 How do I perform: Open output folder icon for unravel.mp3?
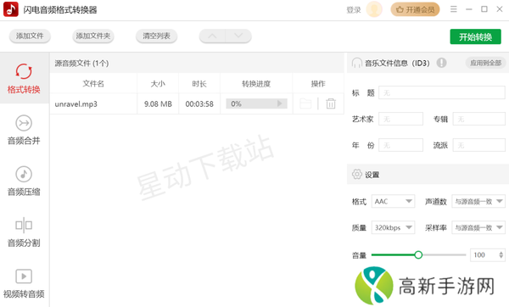pos(305,103)
